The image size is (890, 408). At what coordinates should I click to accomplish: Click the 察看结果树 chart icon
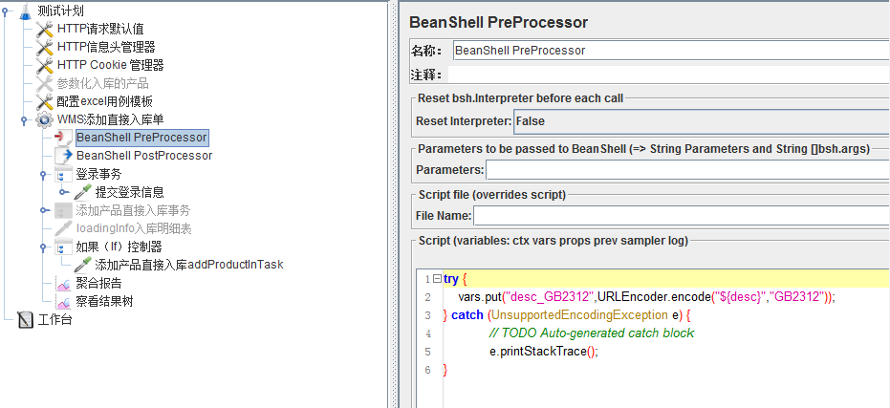click(63, 301)
